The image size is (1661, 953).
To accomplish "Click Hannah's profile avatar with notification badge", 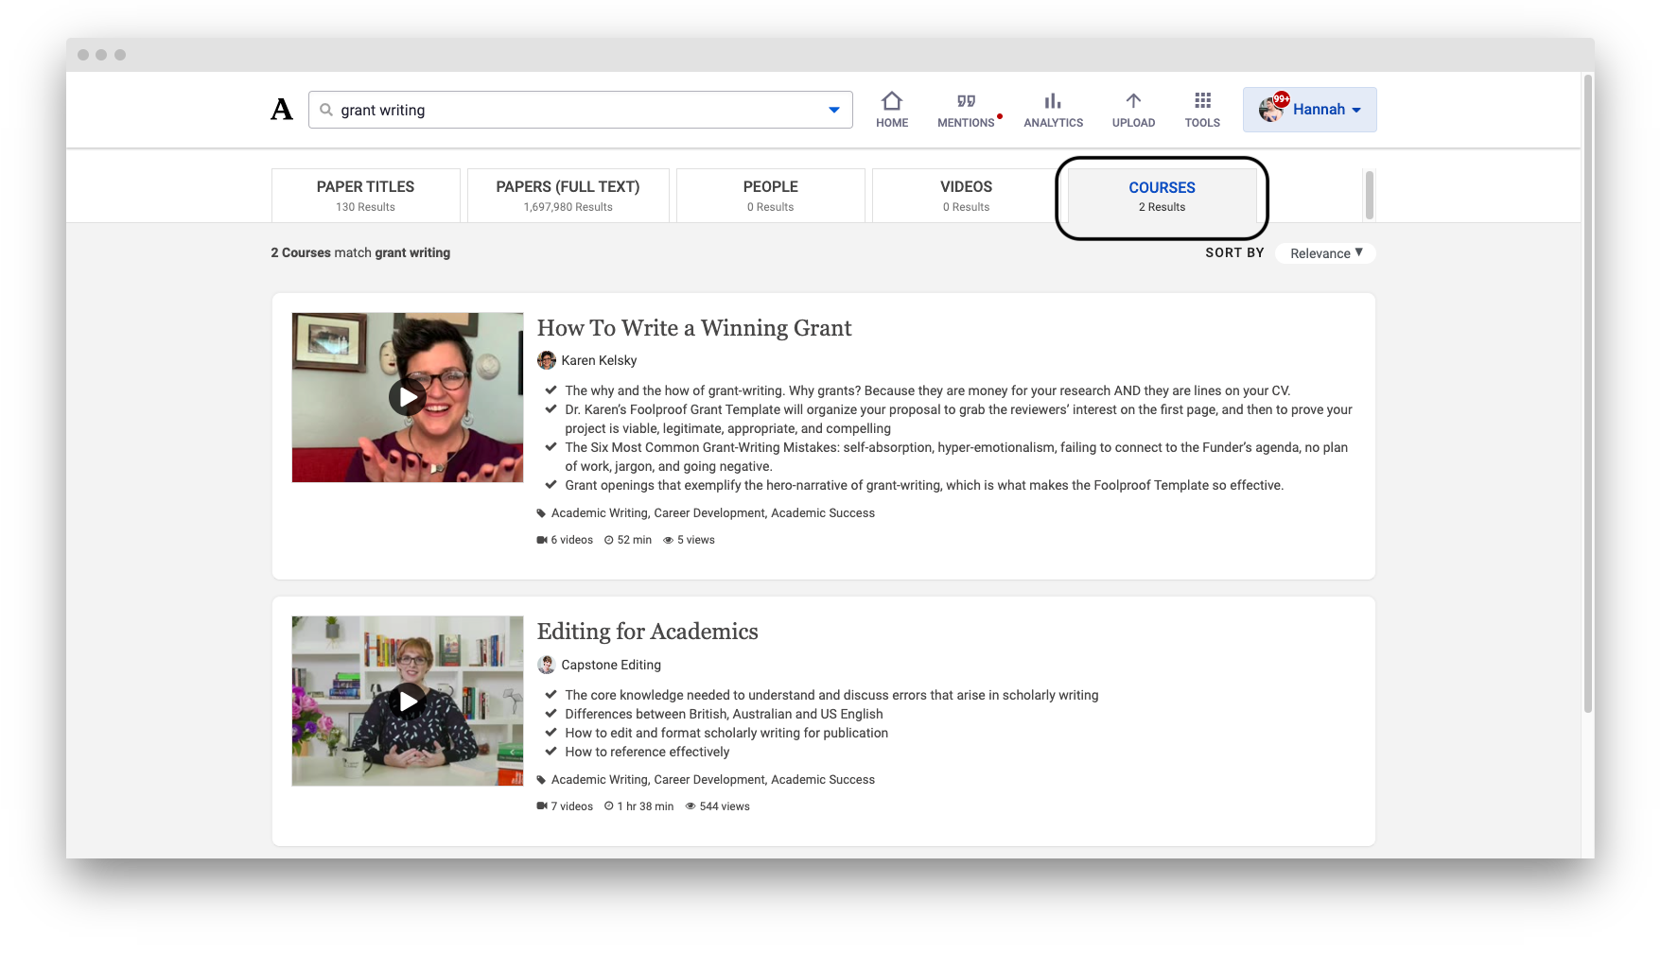I will (x=1273, y=109).
